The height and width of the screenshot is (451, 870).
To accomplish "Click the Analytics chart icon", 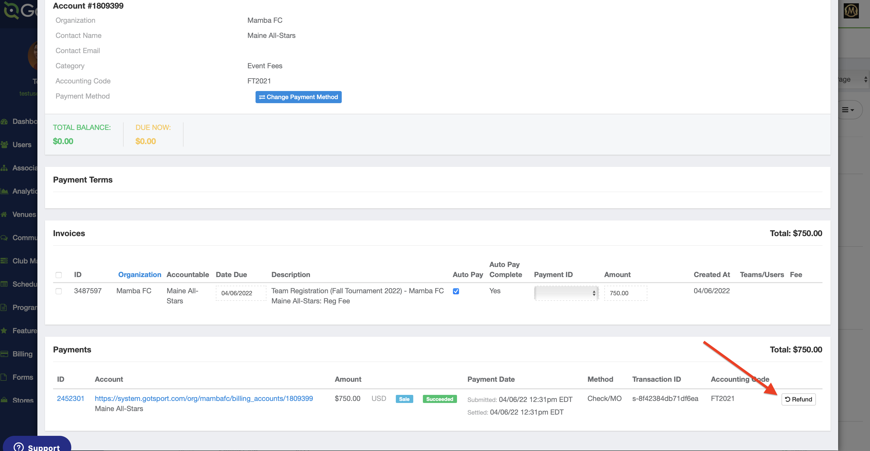I will (4, 191).
